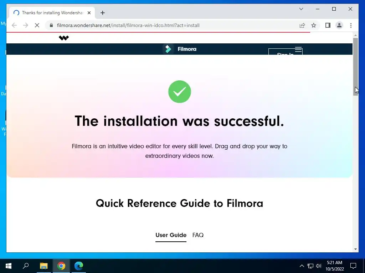Bookmark this page with the star icon
This screenshot has width=365, height=273.
(314, 25)
